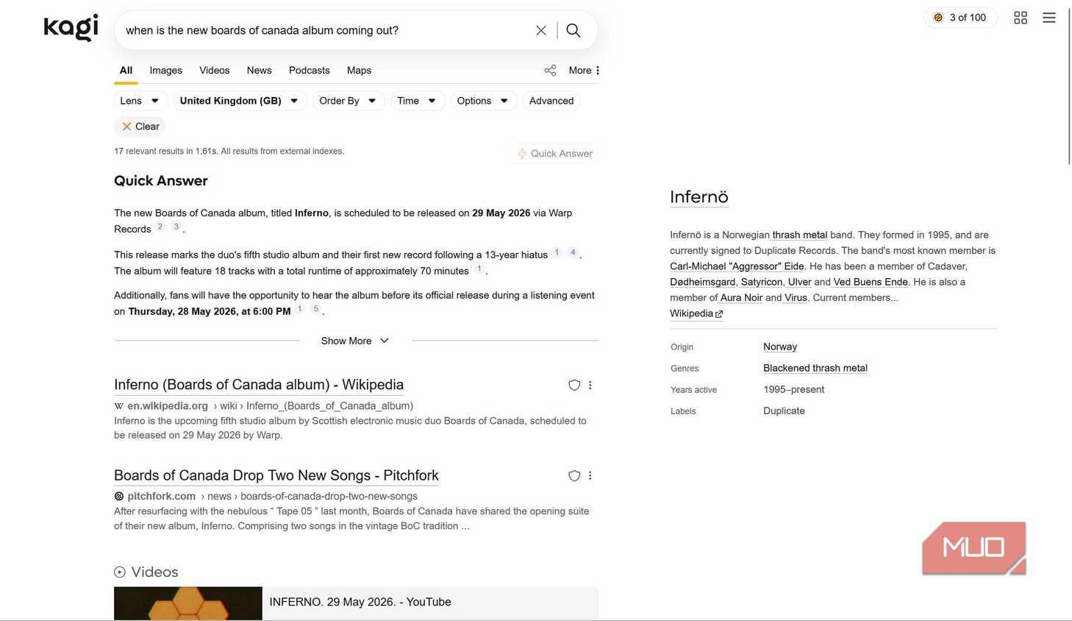The height and width of the screenshot is (621, 1072).
Task: Click the Quick Answer button
Action: coord(554,154)
